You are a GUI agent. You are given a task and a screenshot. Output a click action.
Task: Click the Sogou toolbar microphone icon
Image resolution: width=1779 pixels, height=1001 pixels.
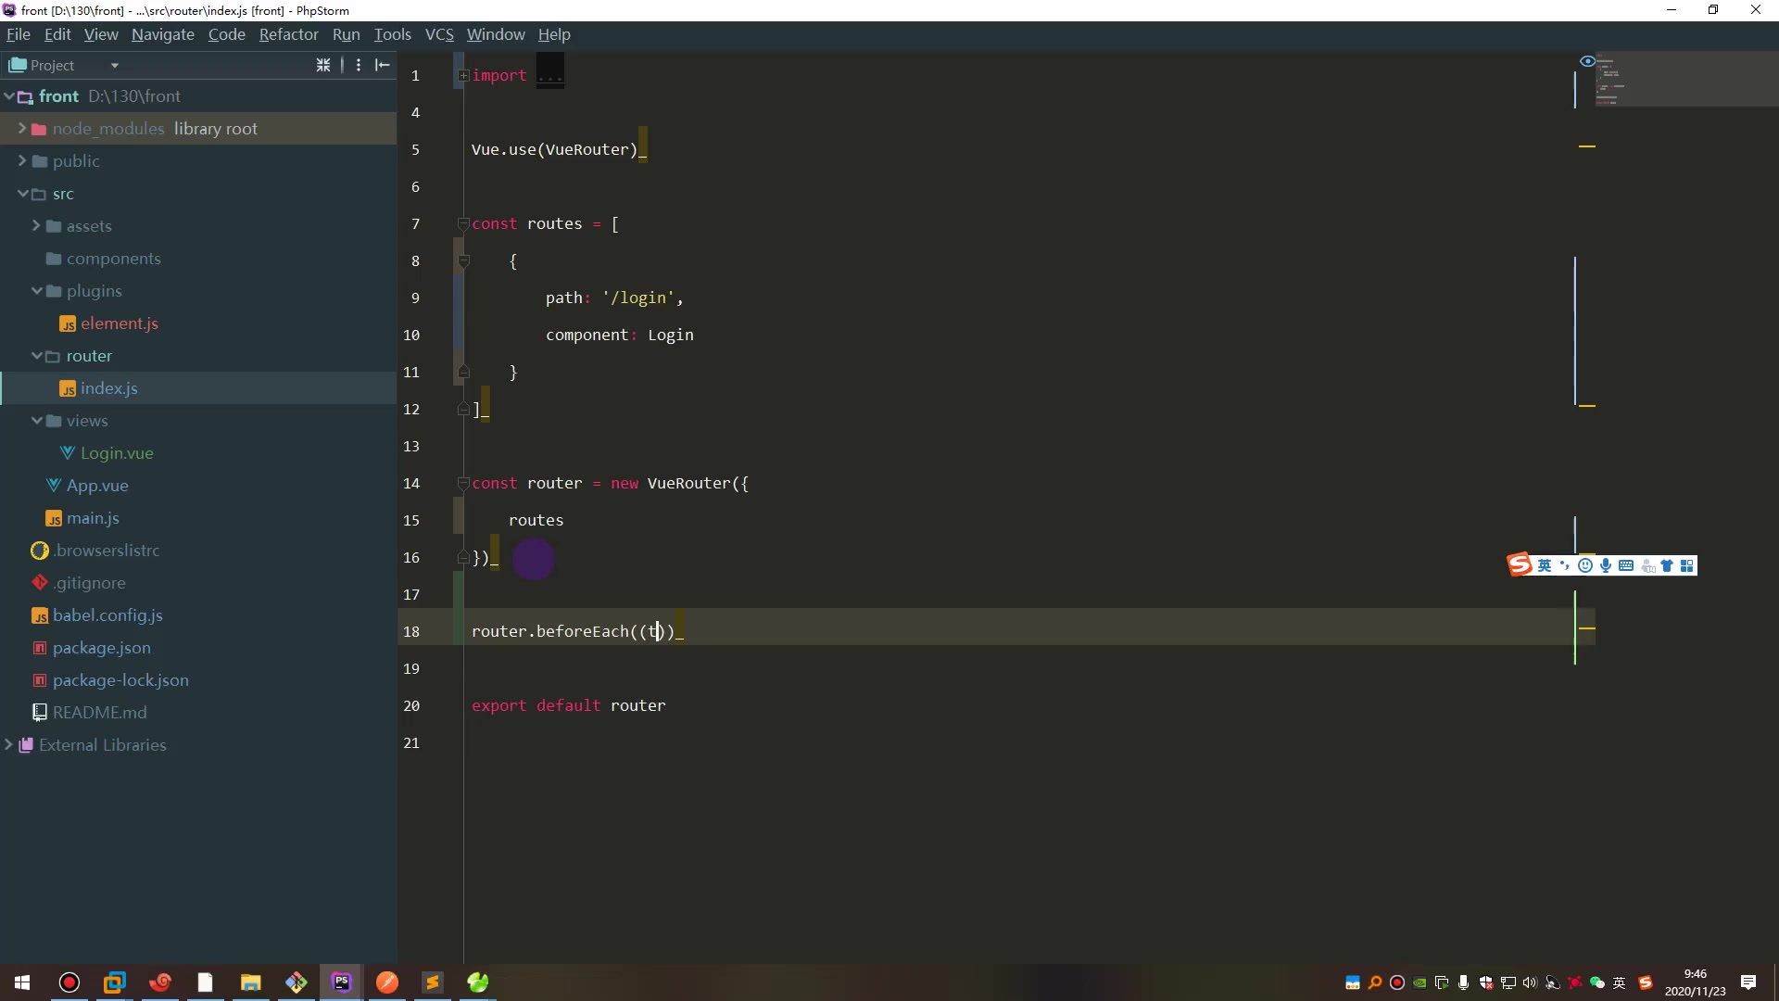1606,565
